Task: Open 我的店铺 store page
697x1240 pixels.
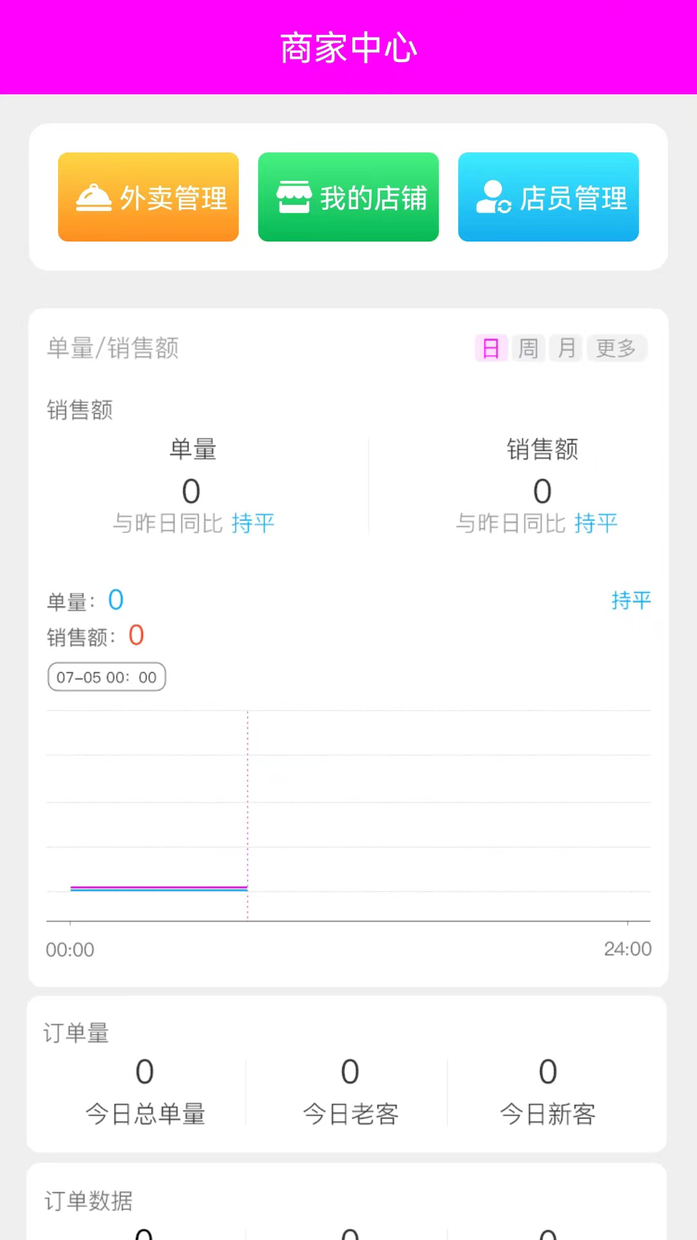Action: [348, 197]
